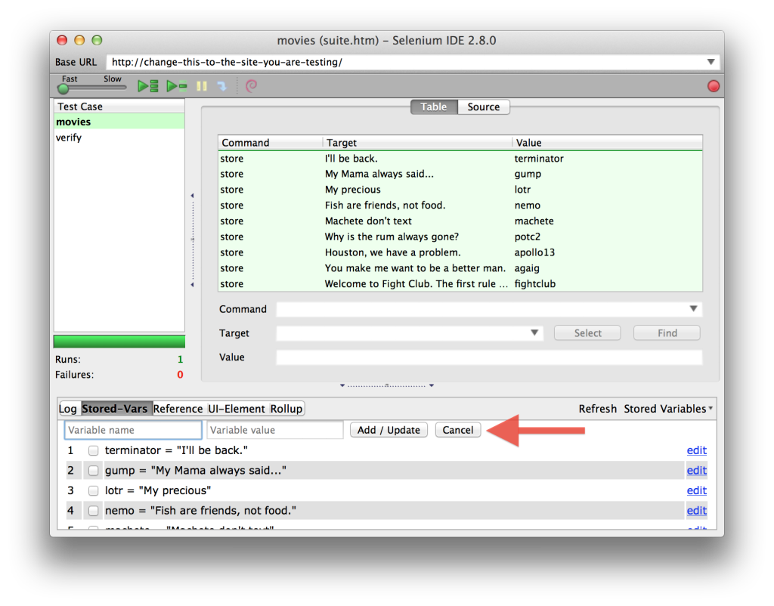Collapse sidebar using upper splitter arrow
Screen dimensions: 774x606
pyautogui.click(x=192, y=196)
